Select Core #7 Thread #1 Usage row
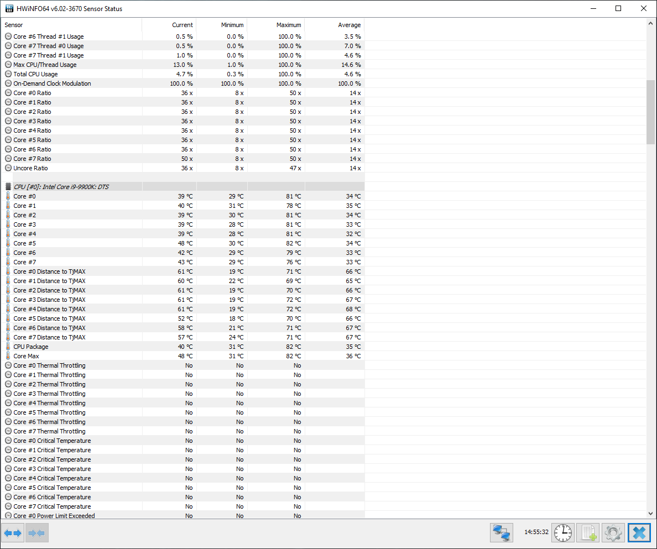Image resolution: width=657 pixels, height=549 pixels. 182,55
